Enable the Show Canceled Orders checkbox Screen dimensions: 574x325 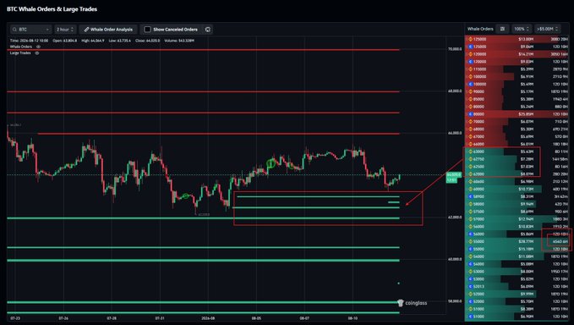point(147,30)
